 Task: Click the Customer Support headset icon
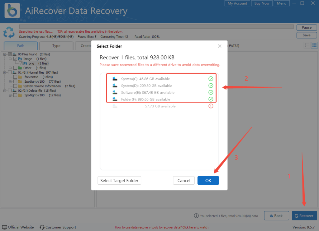tap(42, 227)
